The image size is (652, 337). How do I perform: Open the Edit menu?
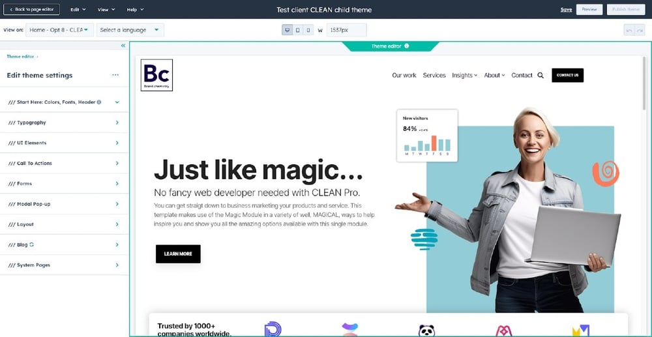click(78, 10)
